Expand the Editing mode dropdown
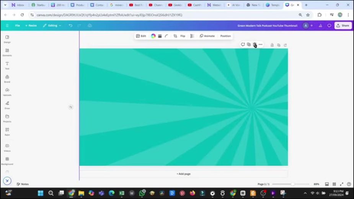 [52, 26]
